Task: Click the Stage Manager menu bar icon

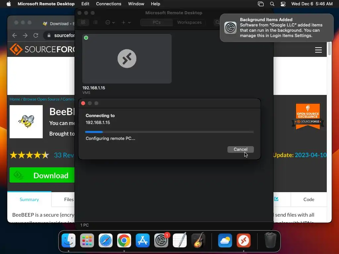Action: pyautogui.click(x=261, y=4)
